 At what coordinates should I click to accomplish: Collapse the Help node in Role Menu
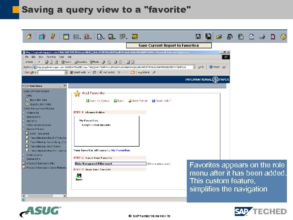click(x=24, y=95)
